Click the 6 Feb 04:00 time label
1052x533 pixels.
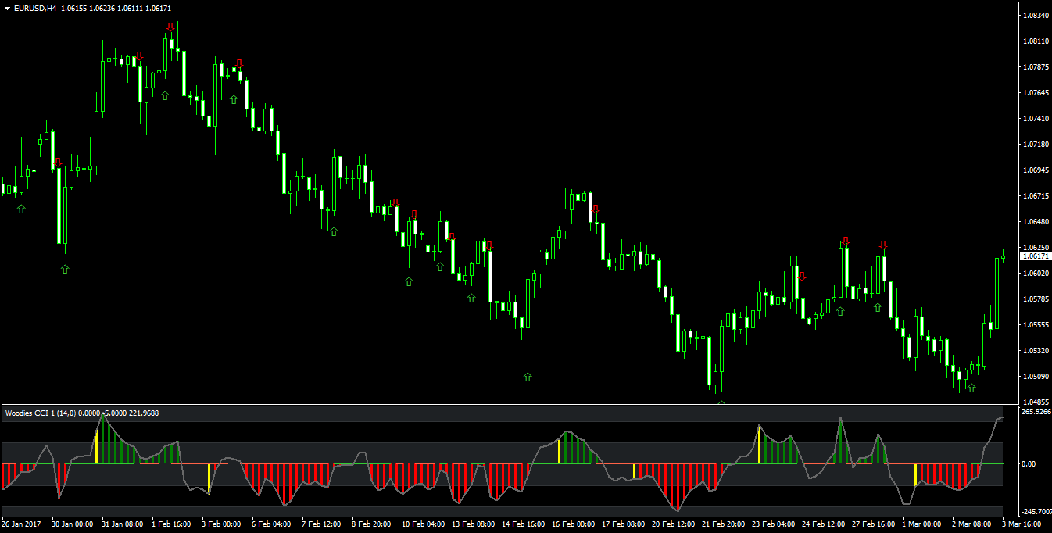[273, 524]
